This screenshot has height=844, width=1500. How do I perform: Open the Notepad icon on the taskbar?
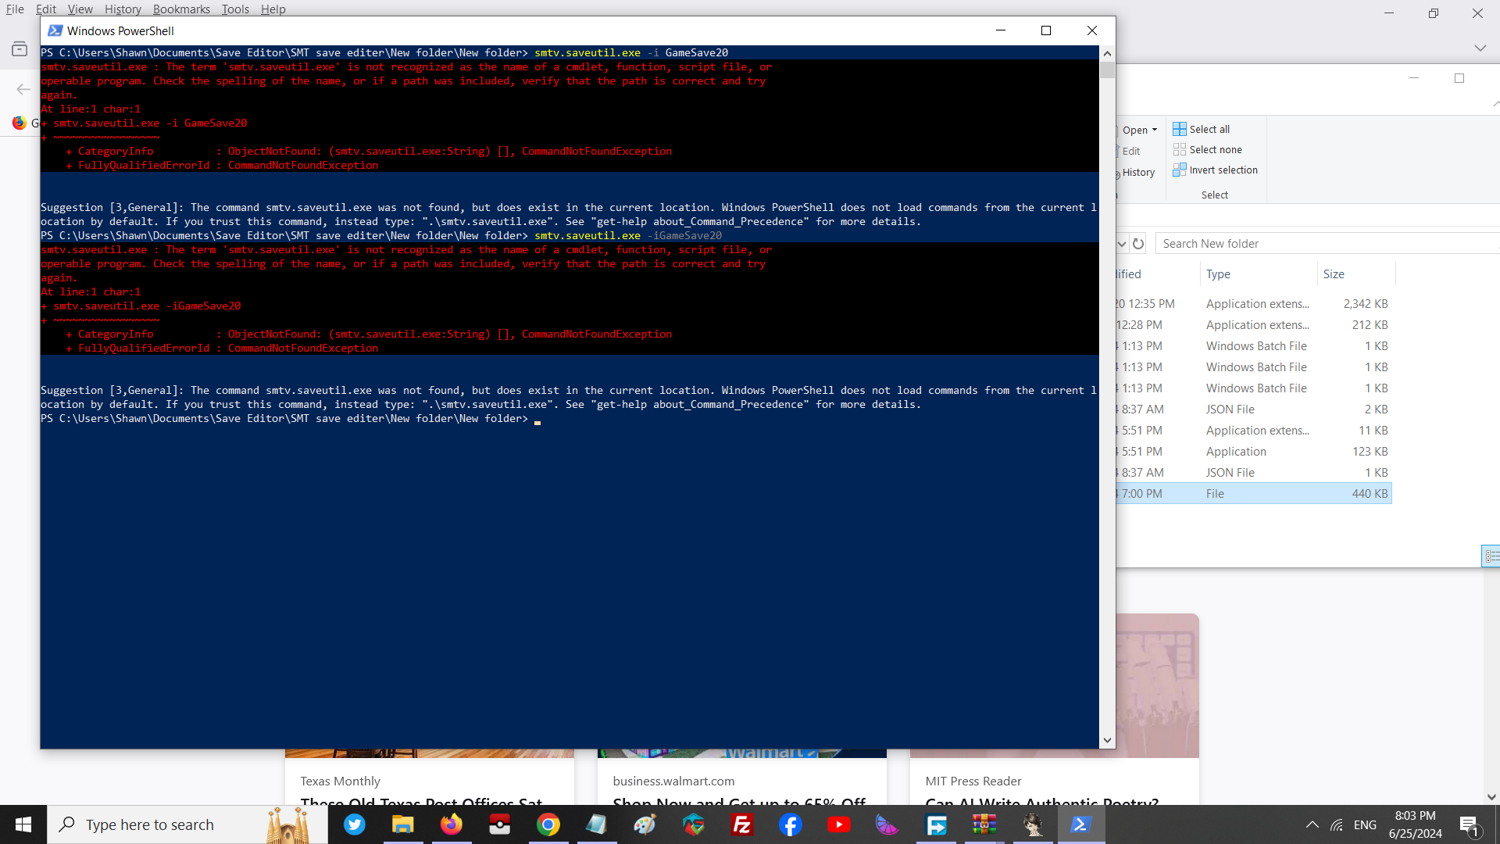(597, 824)
